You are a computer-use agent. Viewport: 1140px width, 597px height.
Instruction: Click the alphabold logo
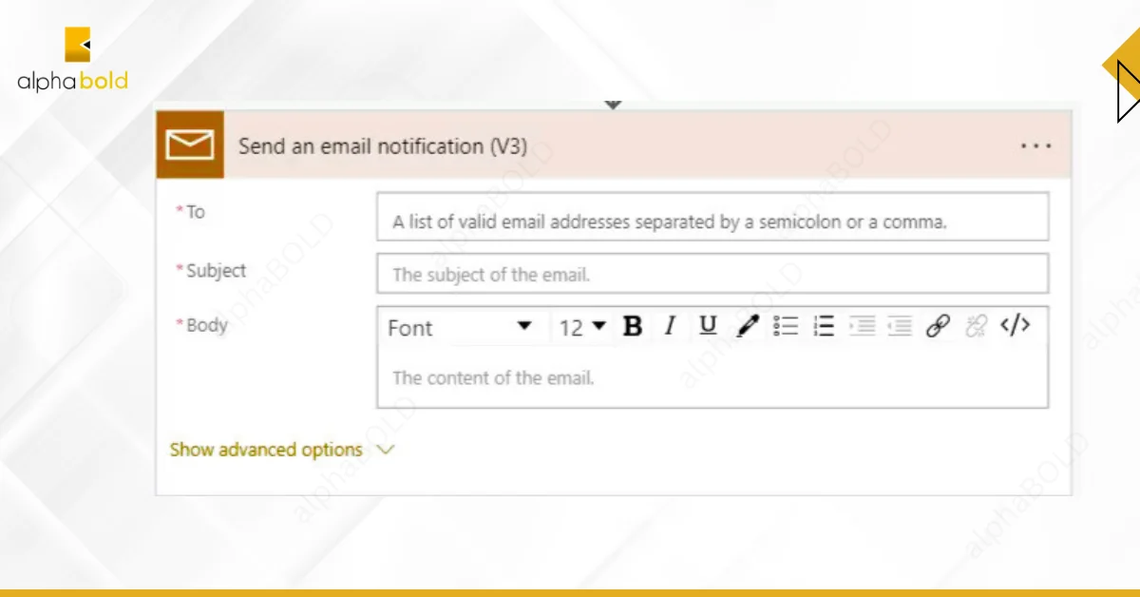pos(73,60)
